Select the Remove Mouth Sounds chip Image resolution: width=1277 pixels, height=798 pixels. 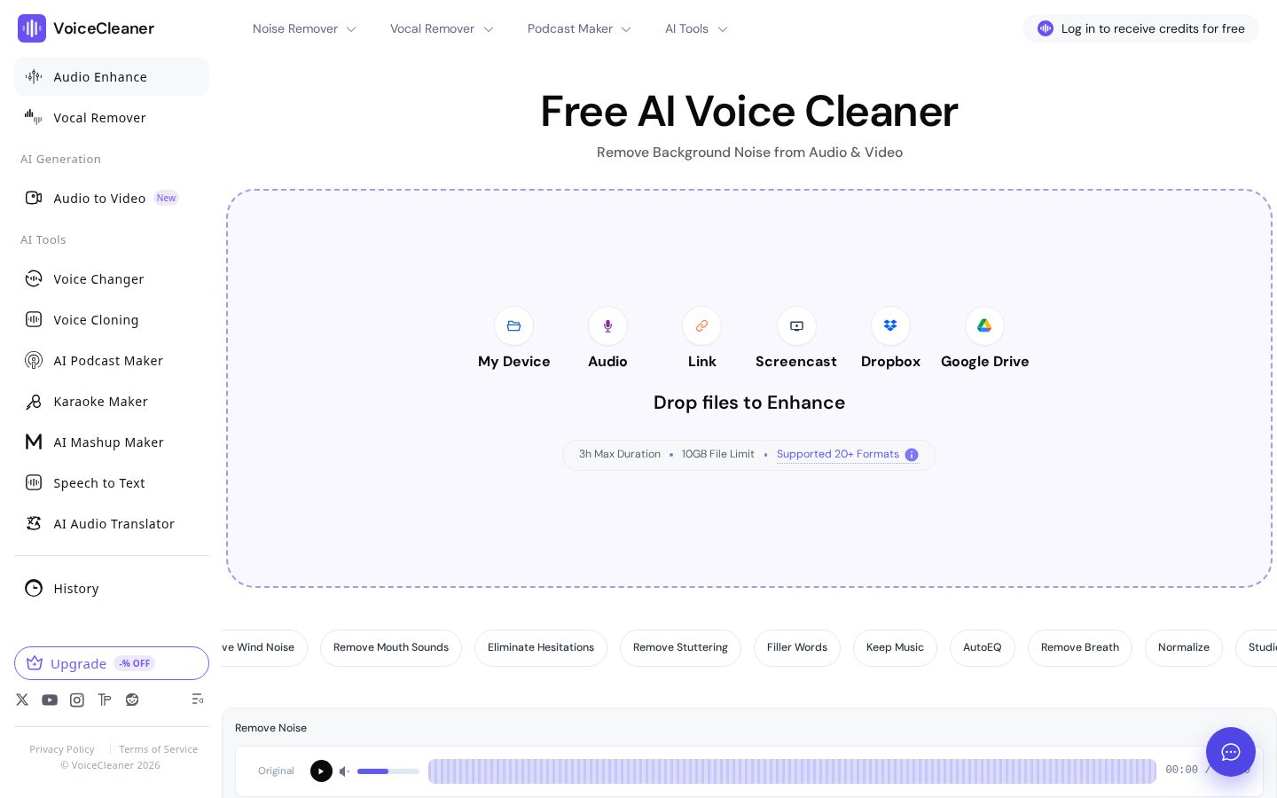(x=391, y=648)
